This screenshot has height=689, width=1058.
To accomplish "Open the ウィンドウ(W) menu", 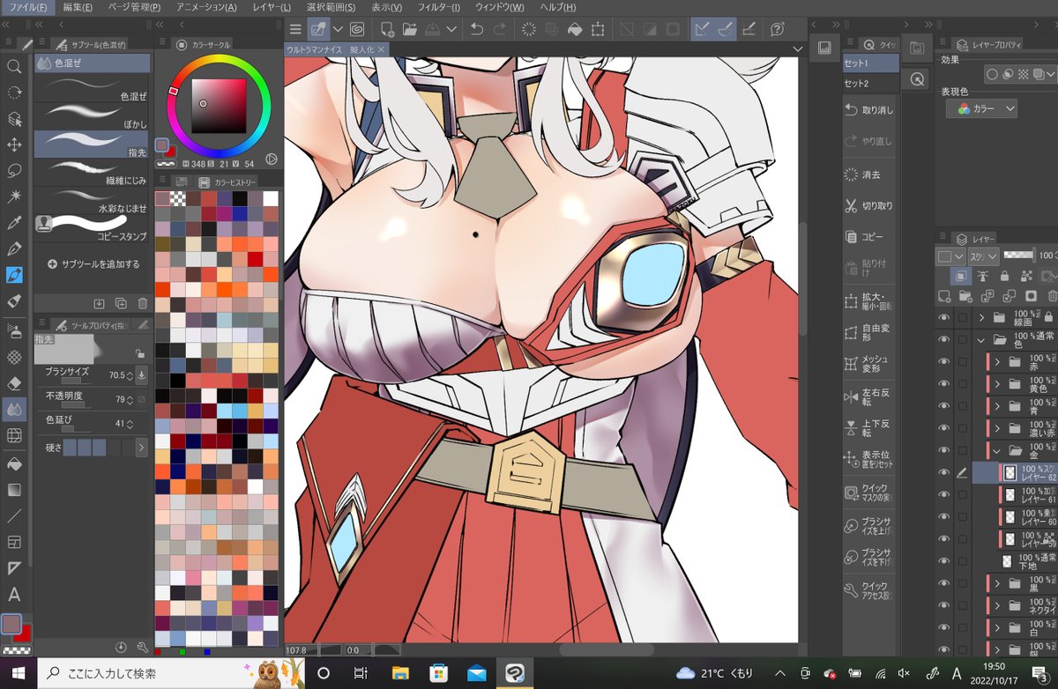I will tap(499, 7).
